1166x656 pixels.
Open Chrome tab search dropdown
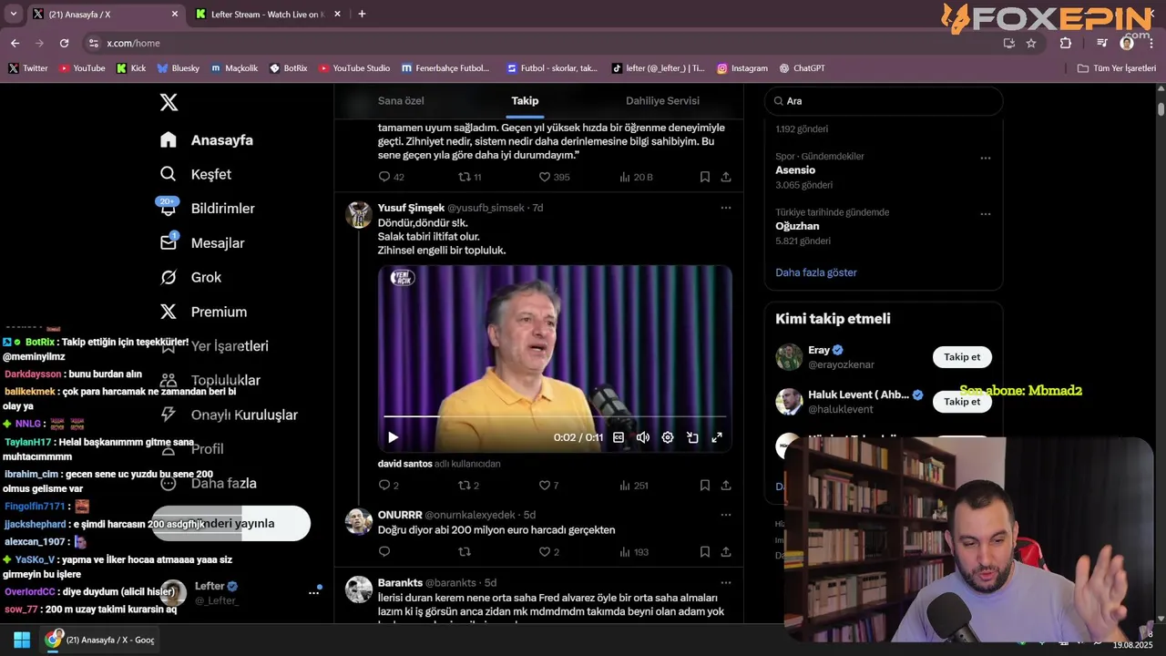[13, 14]
